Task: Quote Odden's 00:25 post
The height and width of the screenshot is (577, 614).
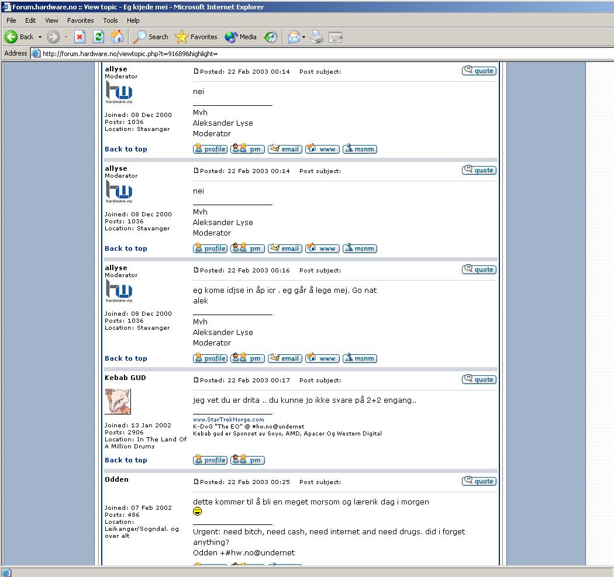Action: [x=479, y=482]
